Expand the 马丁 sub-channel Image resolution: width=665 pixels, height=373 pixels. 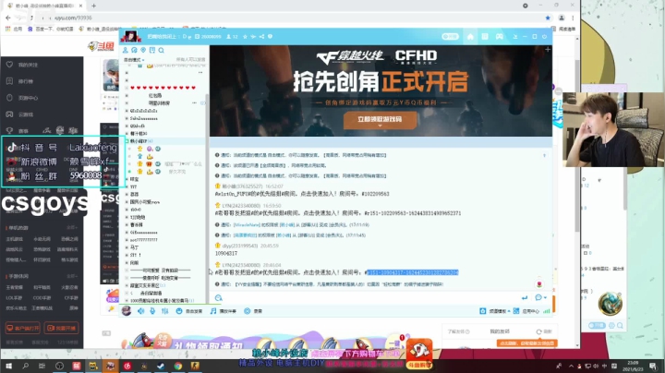[x=127, y=247]
